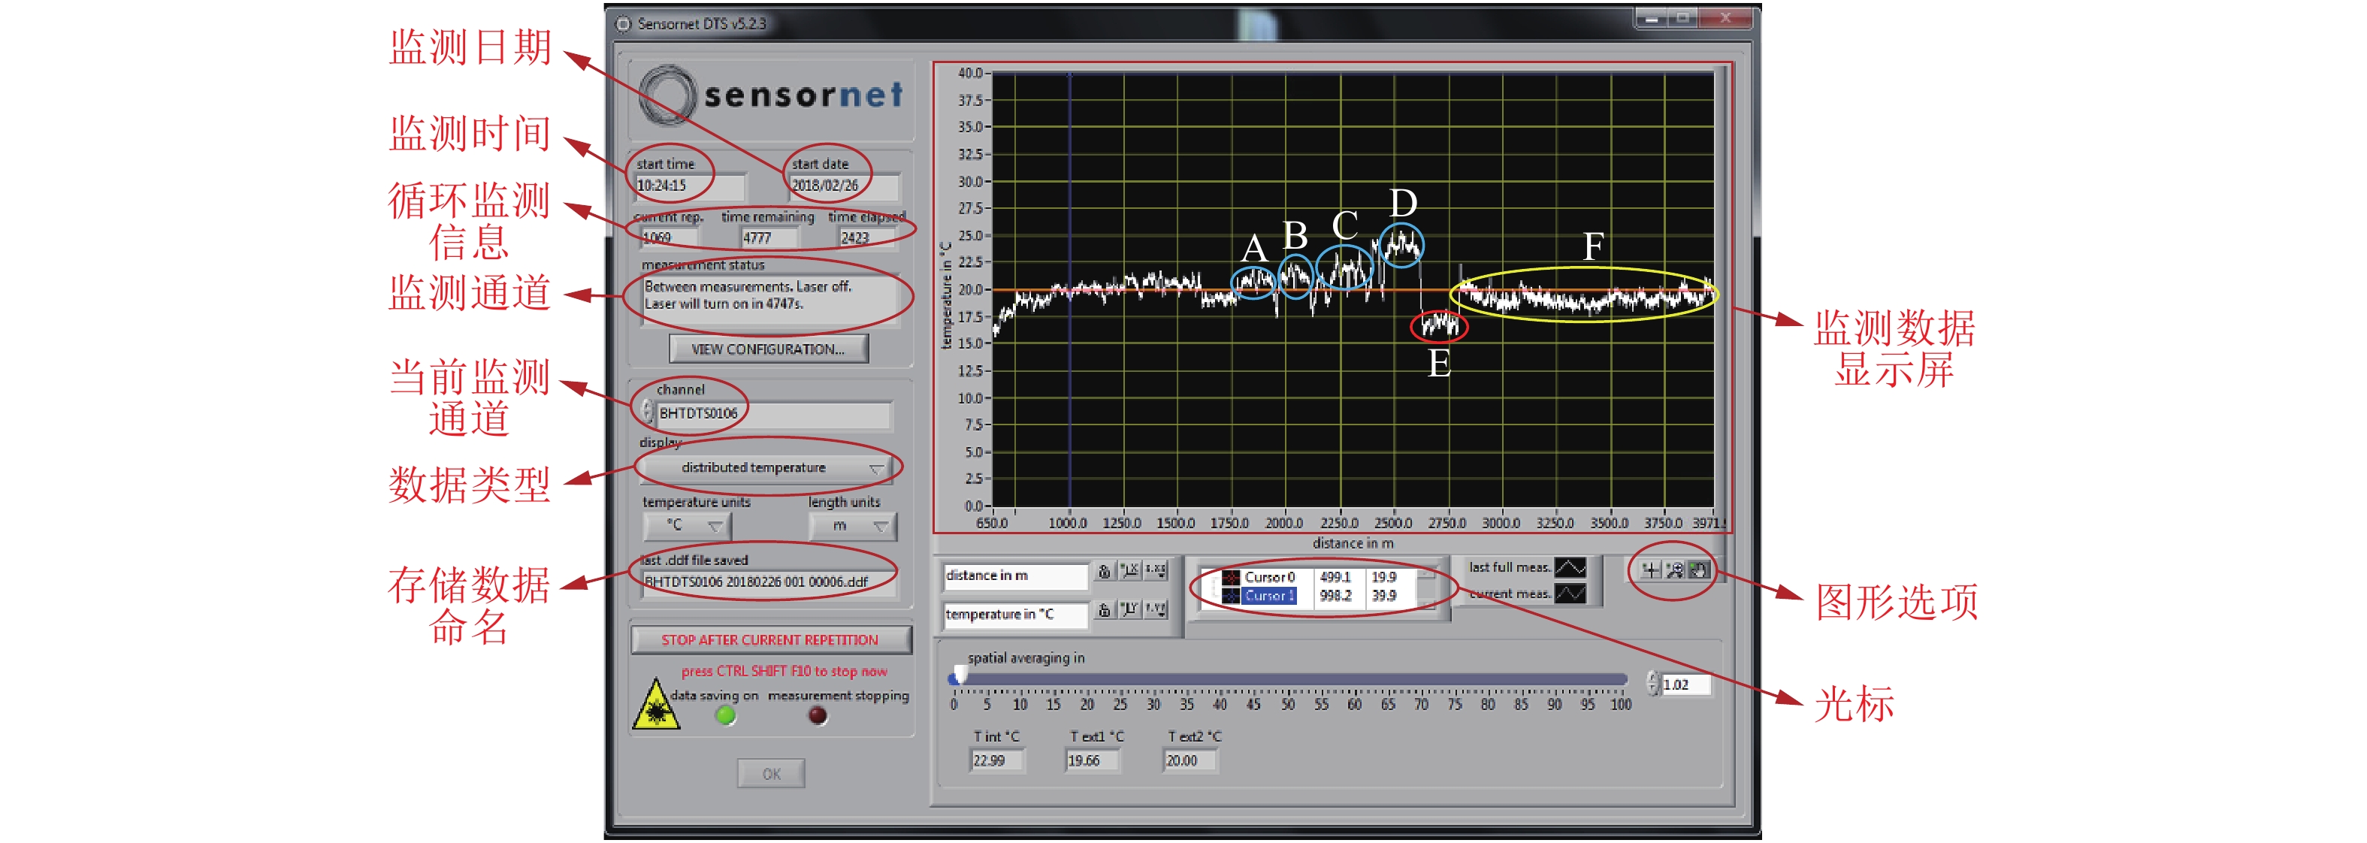This screenshot has height=843, width=2367.
Task: Toggle the temperature axis scale lock
Action: [x=1105, y=610]
